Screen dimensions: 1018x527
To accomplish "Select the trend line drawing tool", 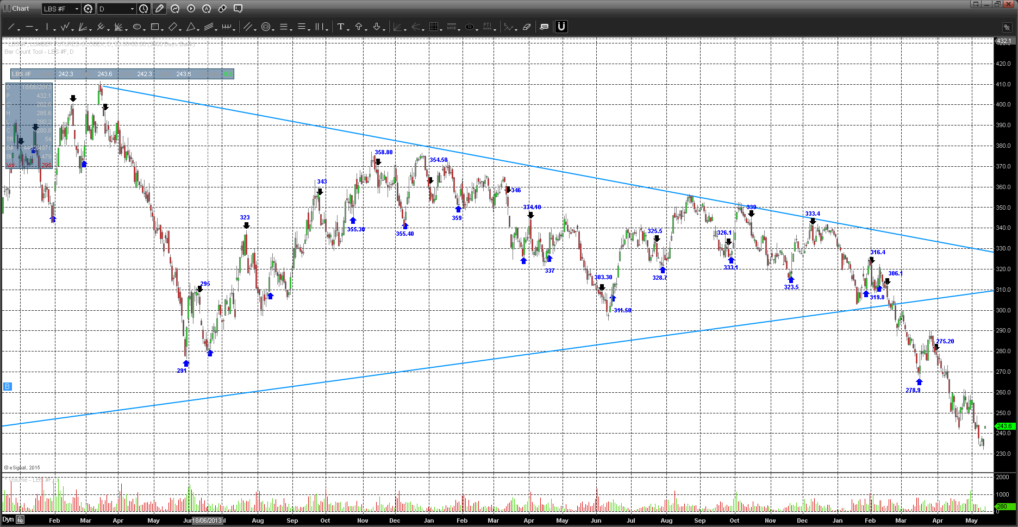I will [10, 27].
